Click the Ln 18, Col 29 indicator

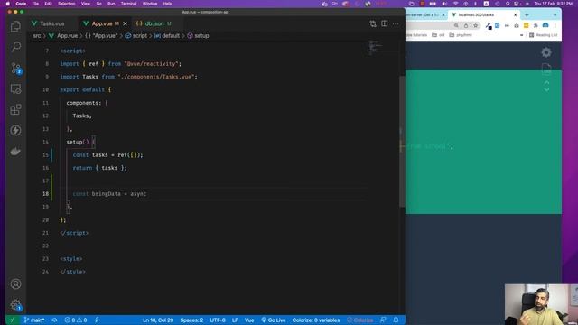pos(158,320)
